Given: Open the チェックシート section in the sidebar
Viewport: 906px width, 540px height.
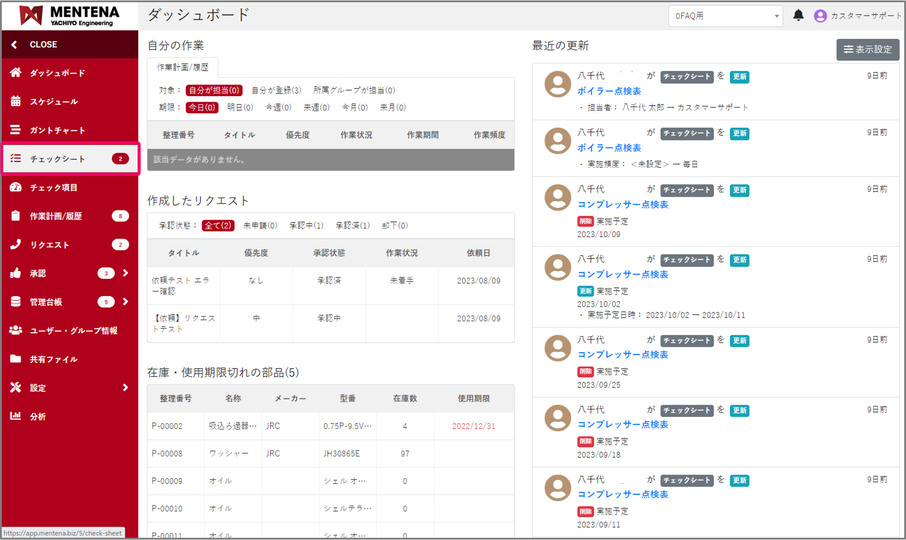Looking at the screenshot, I should pyautogui.click(x=58, y=158).
